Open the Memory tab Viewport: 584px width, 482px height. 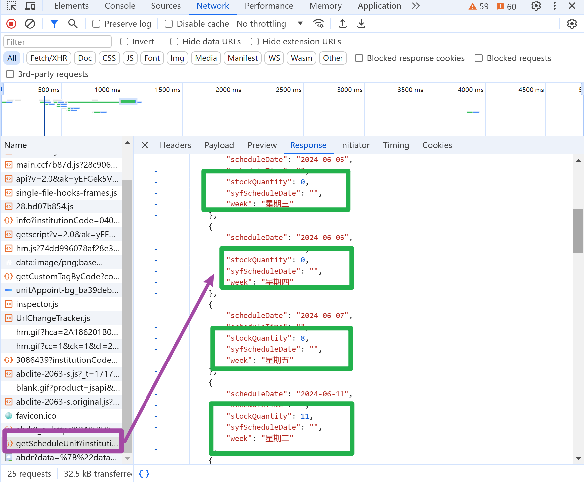[x=326, y=6]
